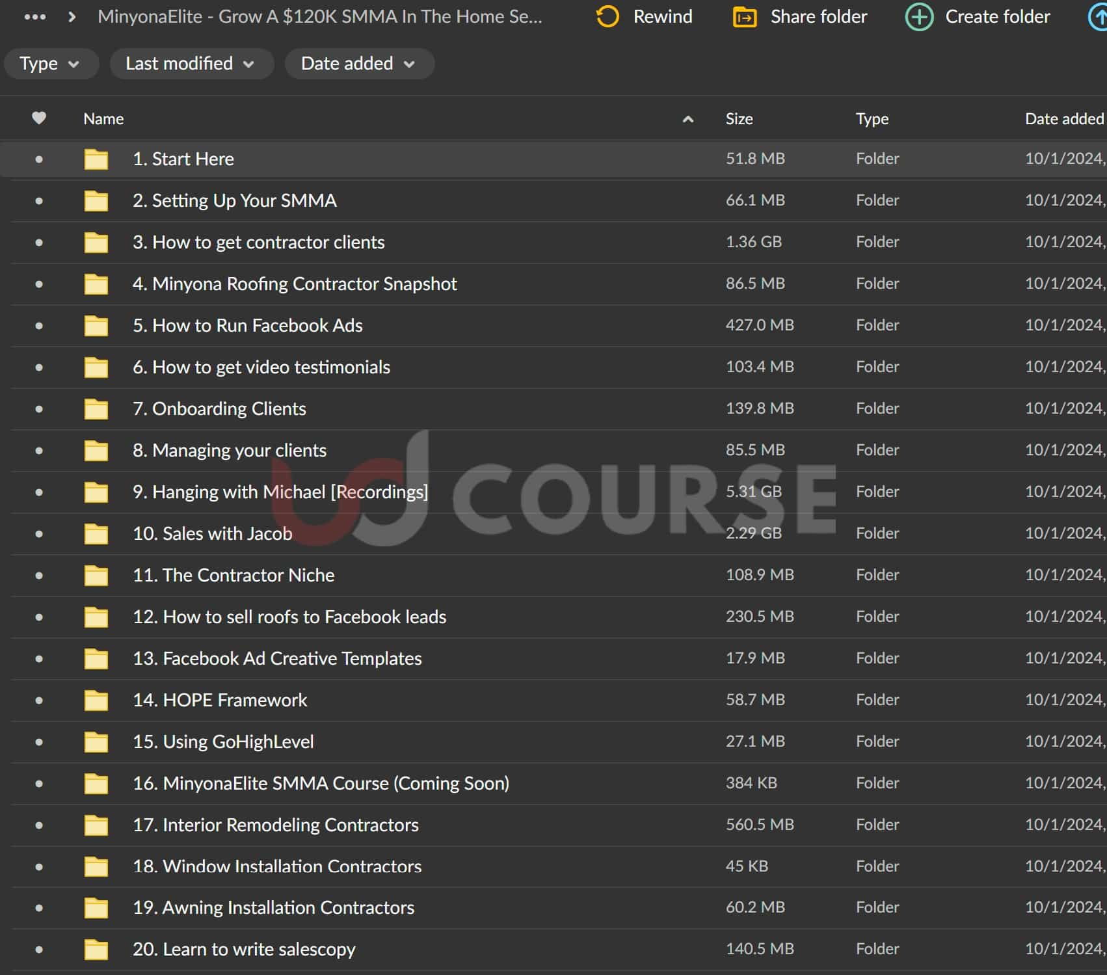This screenshot has width=1107, height=975.
Task: Sort by the Size column header
Action: [739, 119]
